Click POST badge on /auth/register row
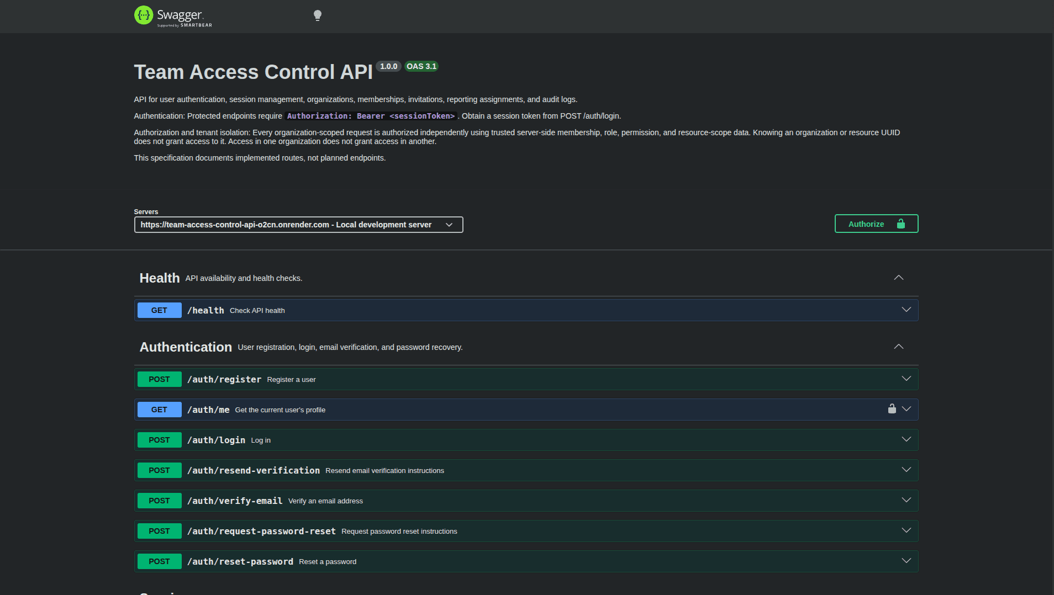 pyautogui.click(x=159, y=379)
